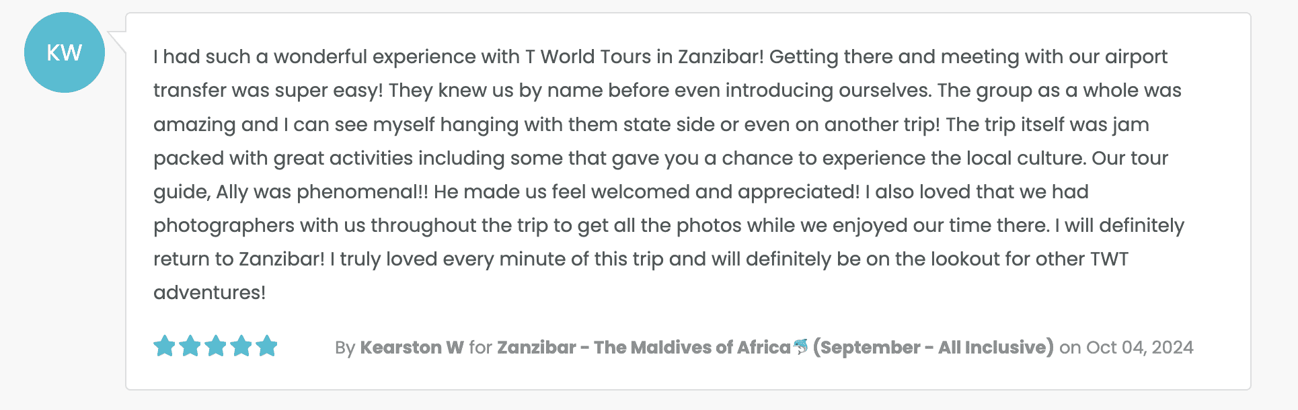Screen dimensions: 1298x410
Task: Click the word 'phenomenal!!' in the review
Action: coord(362,192)
